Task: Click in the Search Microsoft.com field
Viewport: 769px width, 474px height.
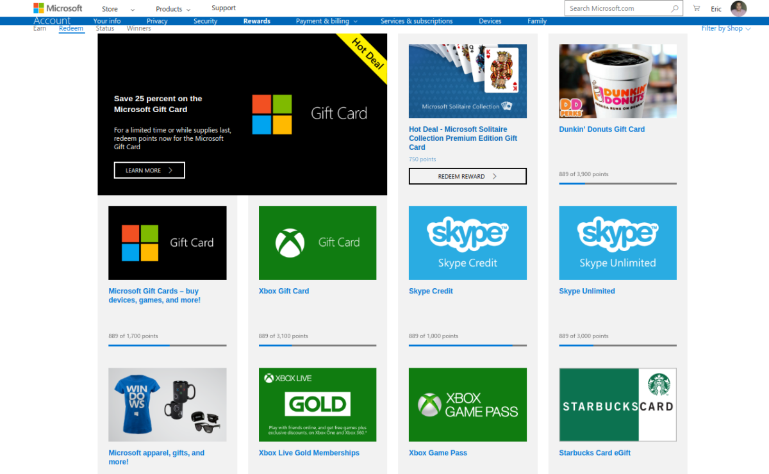Action: (x=618, y=8)
